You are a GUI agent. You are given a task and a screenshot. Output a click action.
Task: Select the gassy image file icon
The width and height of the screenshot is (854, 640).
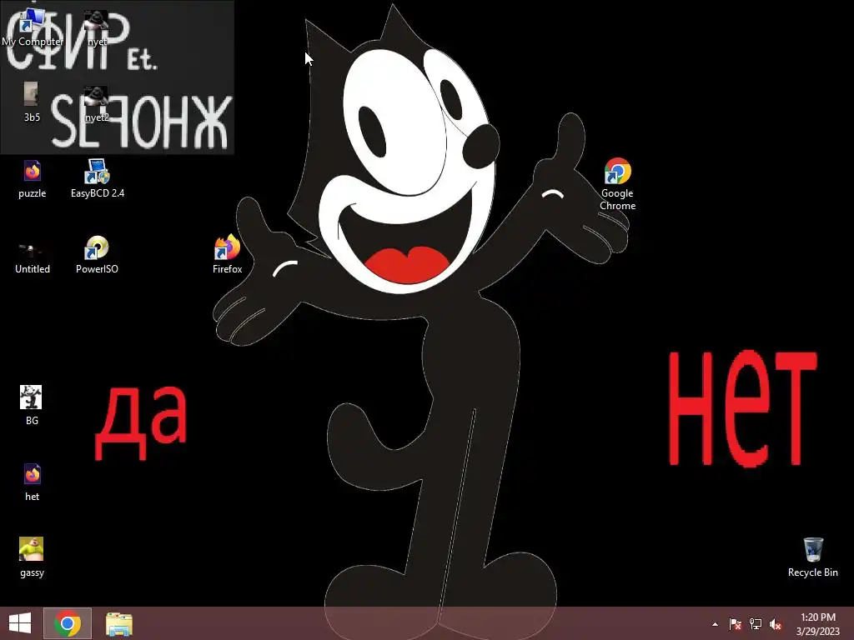point(32,557)
